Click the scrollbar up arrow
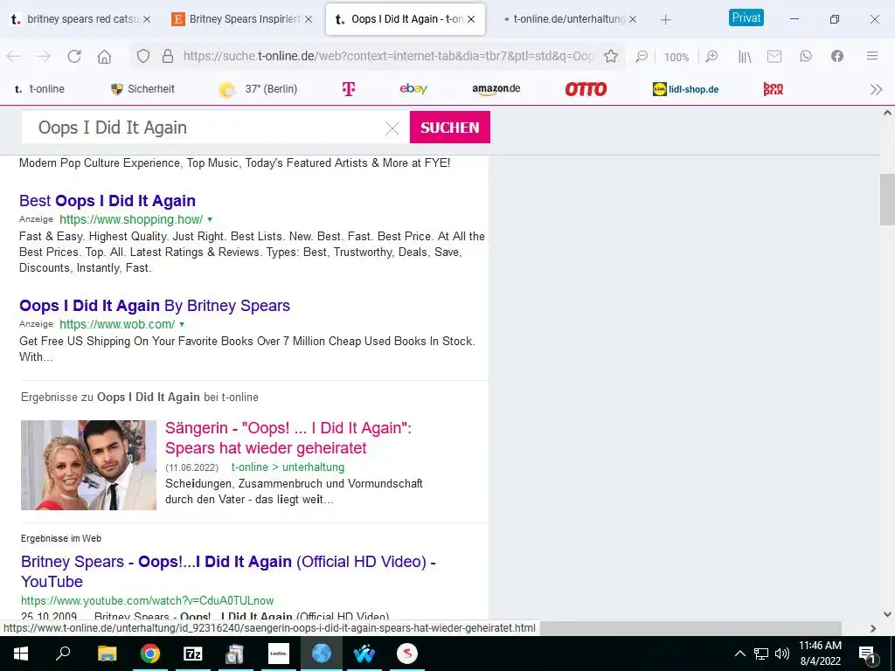Image resolution: width=895 pixels, height=671 pixels. pos(887,113)
